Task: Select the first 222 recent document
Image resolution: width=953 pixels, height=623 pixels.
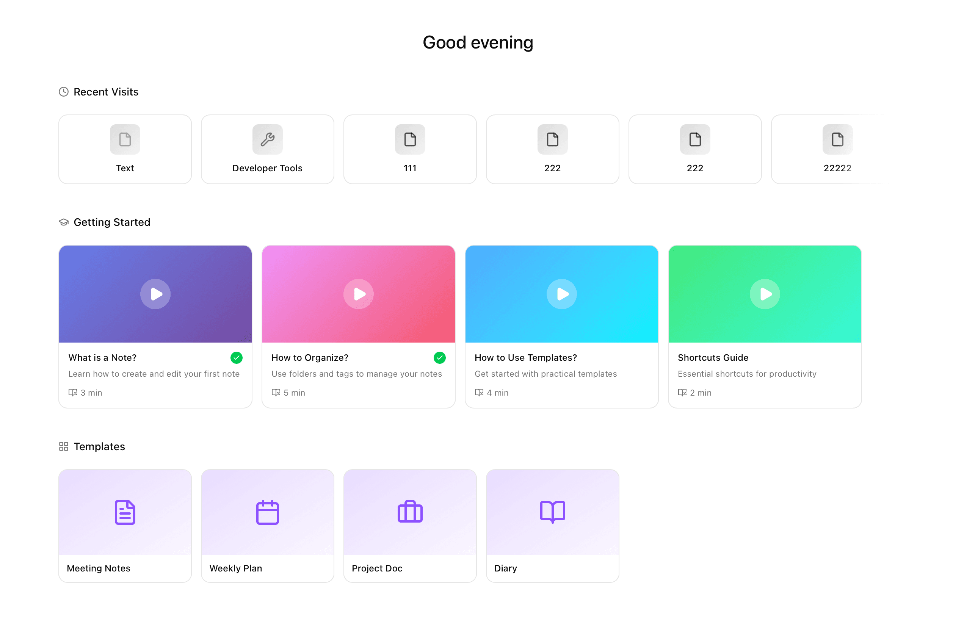Action: coord(552,149)
